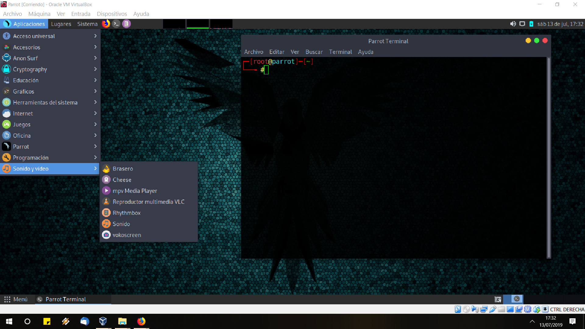This screenshot has height=329, width=585.
Task: Open the purple text editor launcher icon
Action: click(126, 24)
